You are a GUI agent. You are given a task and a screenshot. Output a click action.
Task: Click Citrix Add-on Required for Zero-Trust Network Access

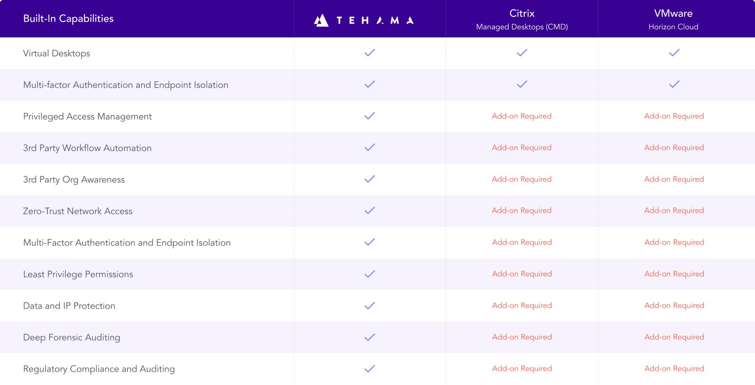pyautogui.click(x=522, y=211)
